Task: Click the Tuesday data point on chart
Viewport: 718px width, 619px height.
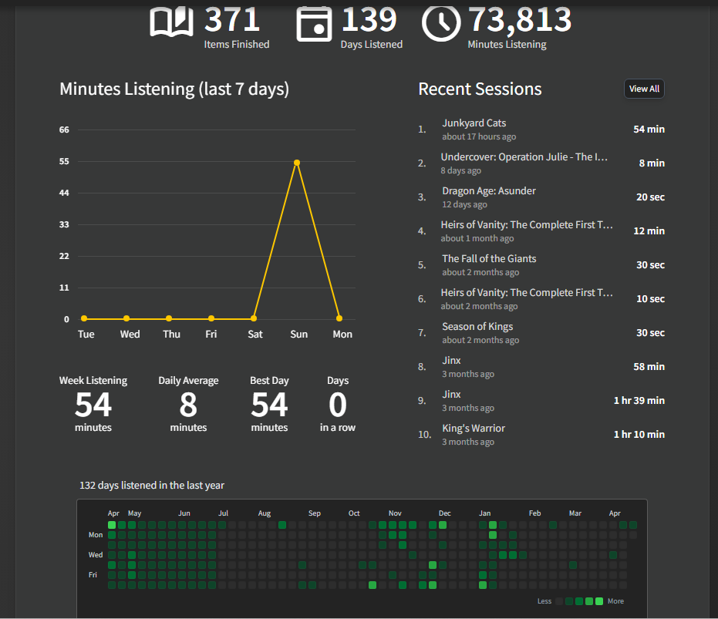Action: [x=84, y=318]
